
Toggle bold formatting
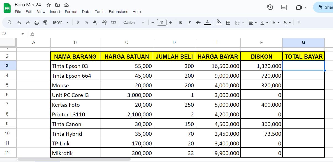(x=180, y=23)
